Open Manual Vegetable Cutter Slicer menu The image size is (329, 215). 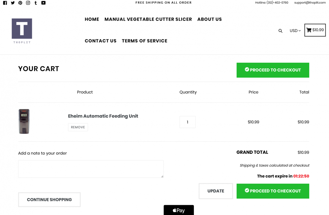[x=148, y=19]
